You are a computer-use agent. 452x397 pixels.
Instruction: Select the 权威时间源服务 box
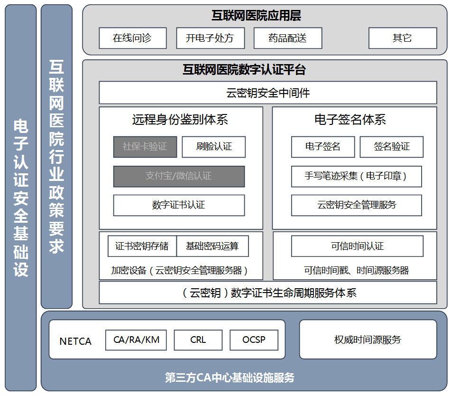point(368,340)
